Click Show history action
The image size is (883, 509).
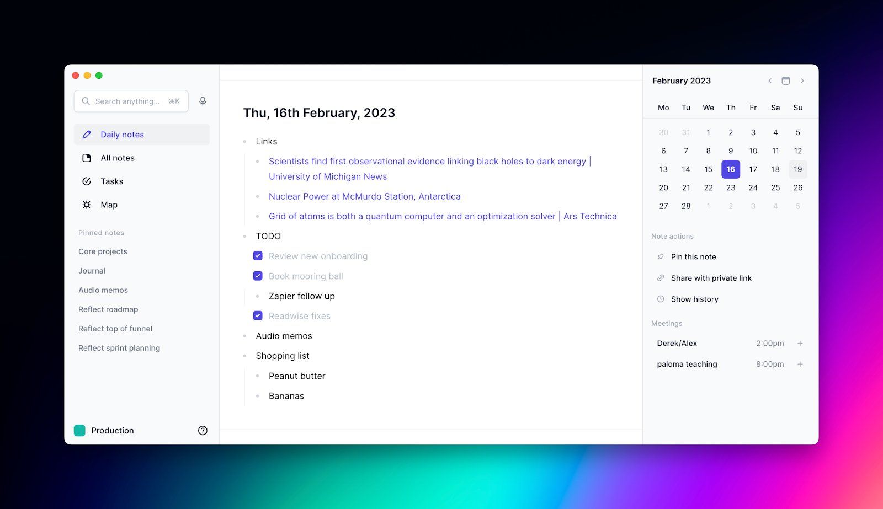tap(694, 299)
